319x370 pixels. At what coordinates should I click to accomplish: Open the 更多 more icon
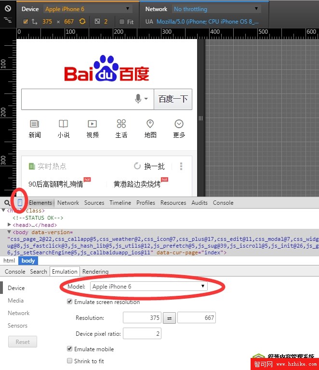tap(179, 124)
